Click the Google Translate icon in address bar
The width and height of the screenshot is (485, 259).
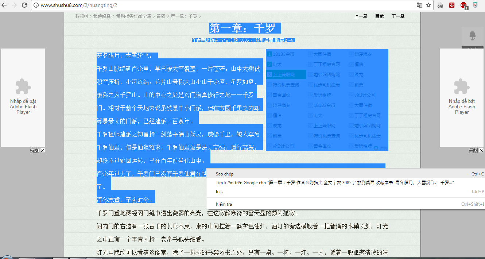coord(419,5)
